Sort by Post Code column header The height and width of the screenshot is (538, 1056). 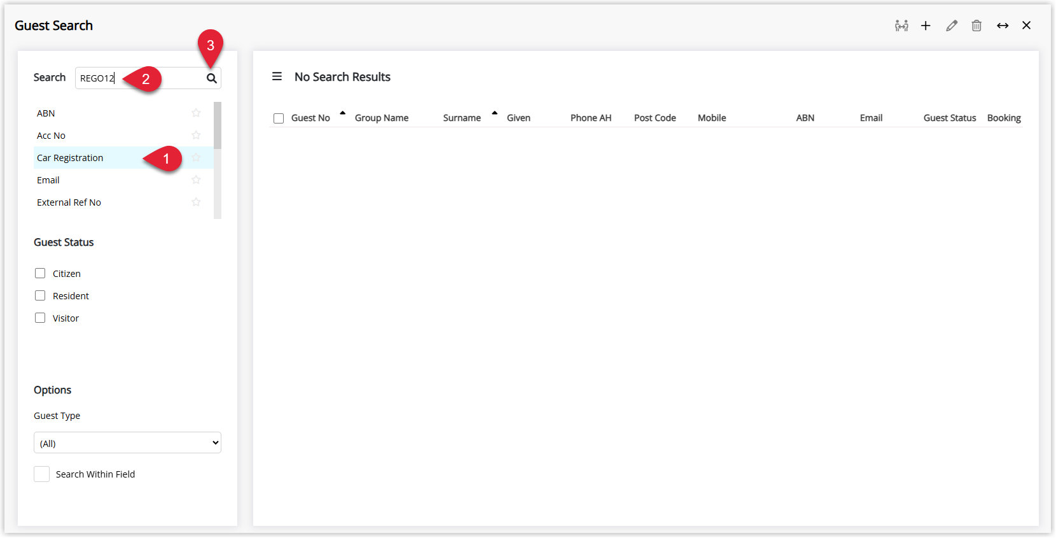pos(655,118)
